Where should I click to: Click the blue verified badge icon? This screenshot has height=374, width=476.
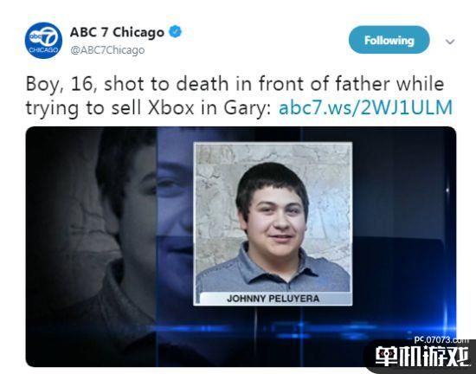pyautogui.click(x=175, y=31)
